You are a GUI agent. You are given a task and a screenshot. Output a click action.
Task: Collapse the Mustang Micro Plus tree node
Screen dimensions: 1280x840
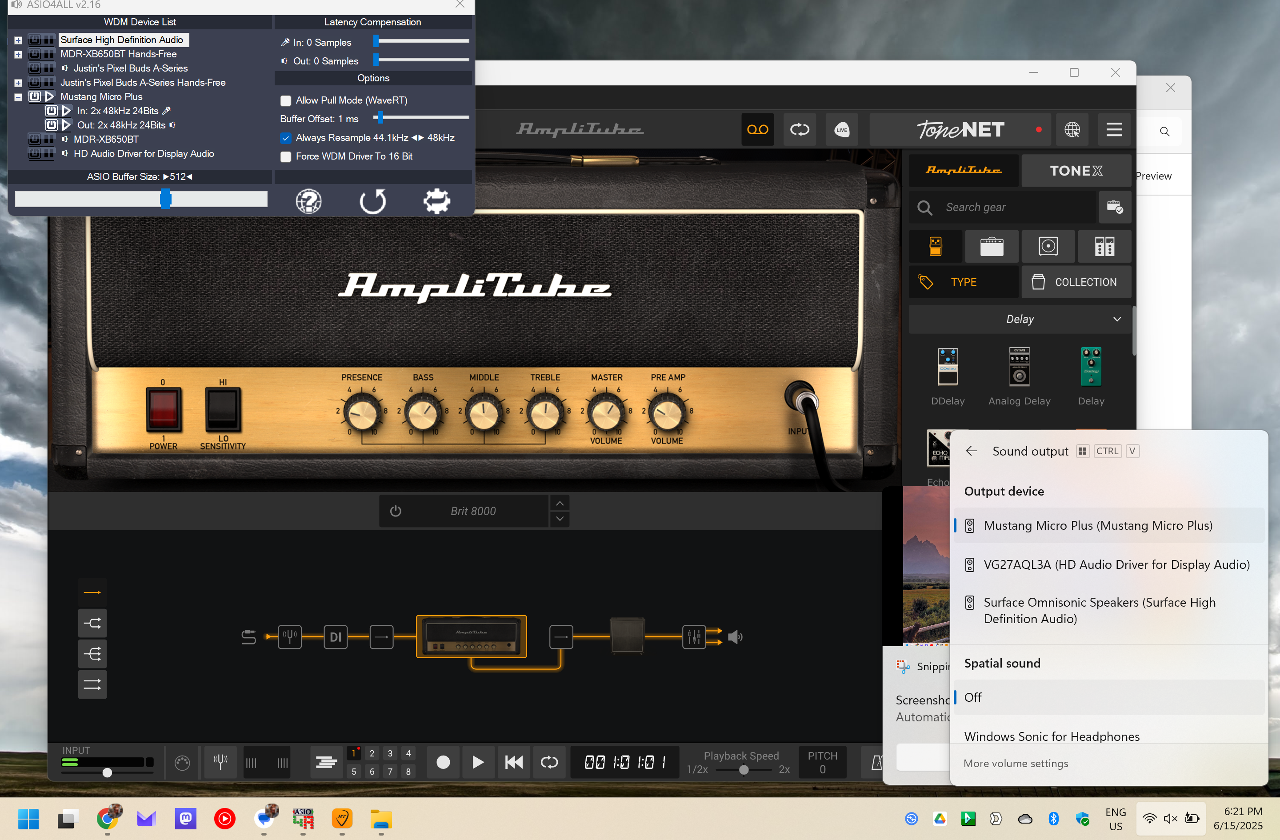point(18,97)
